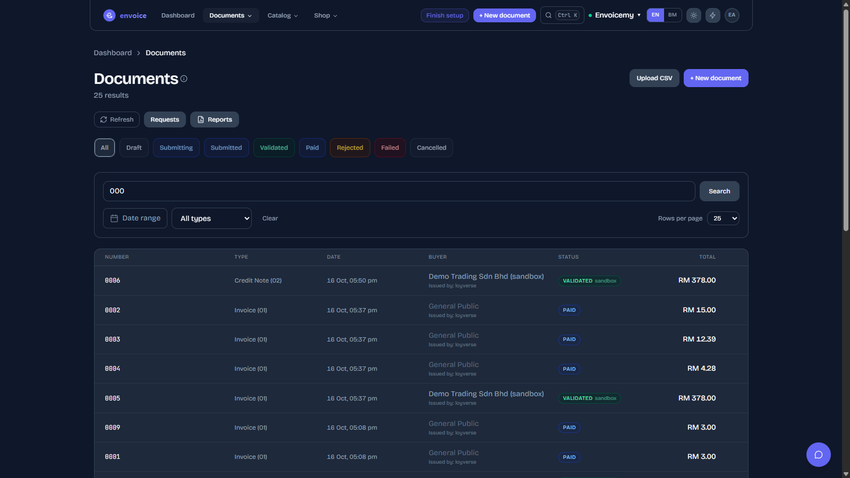Open document number 0001

(113, 457)
